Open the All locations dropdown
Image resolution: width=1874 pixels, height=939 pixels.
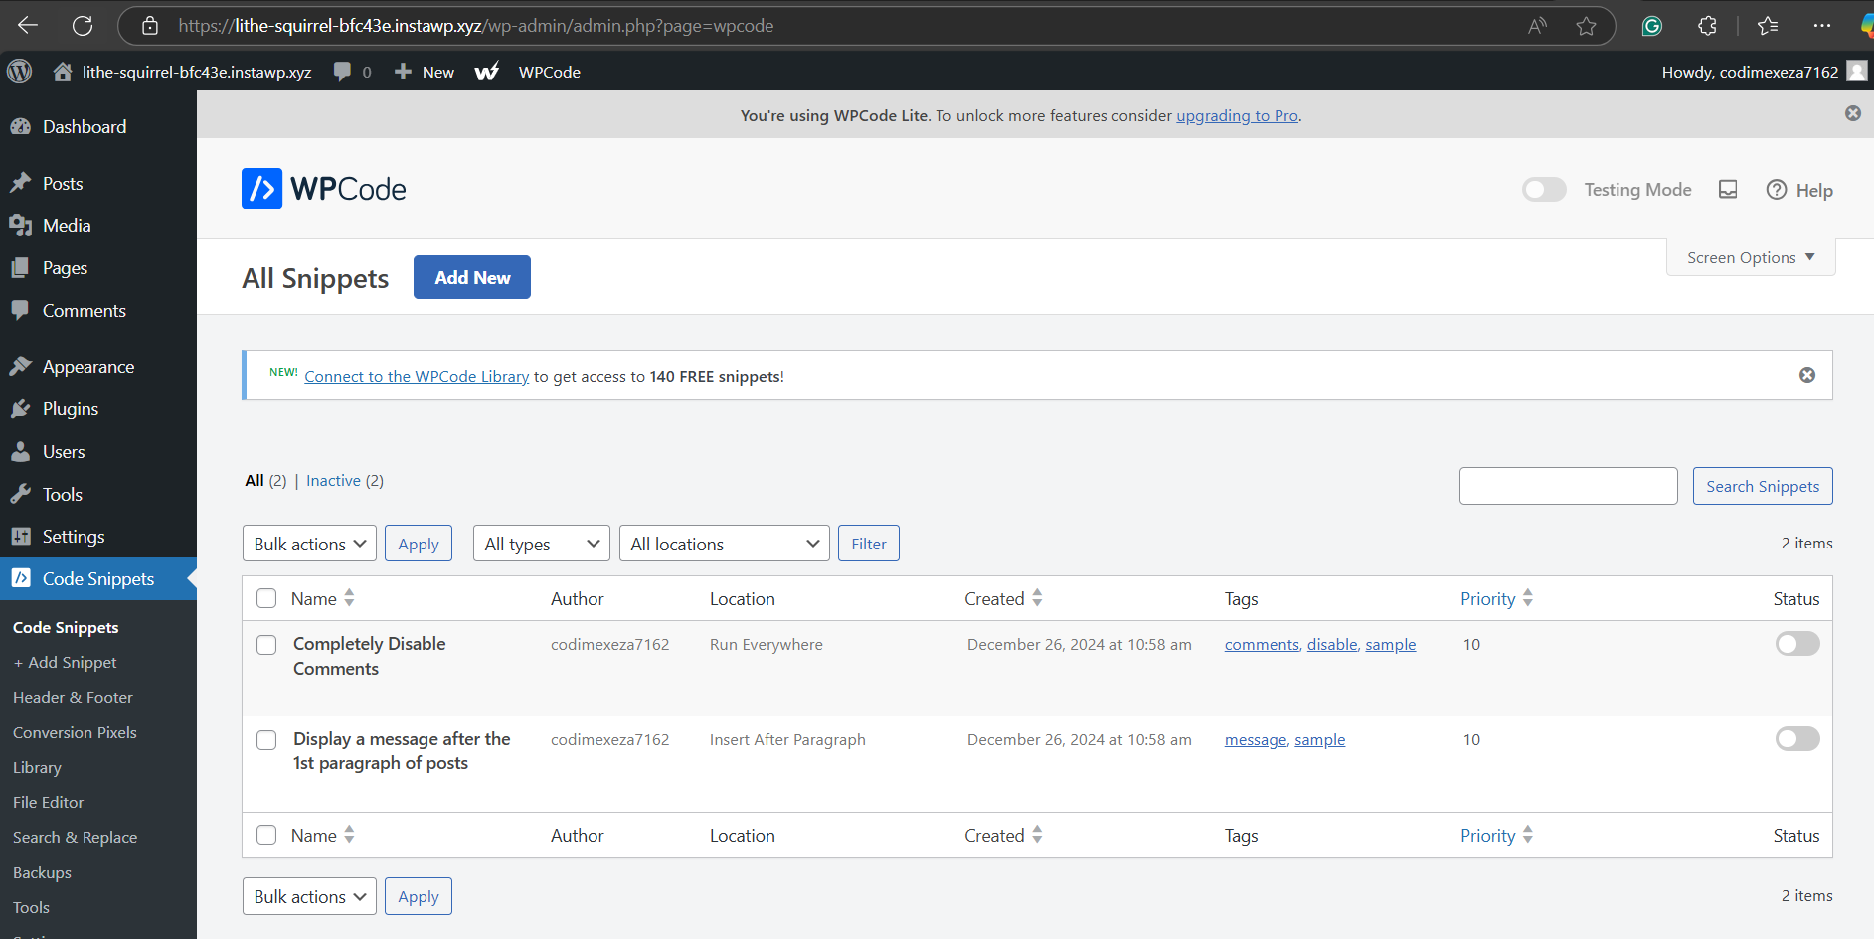pyautogui.click(x=725, y=544)
